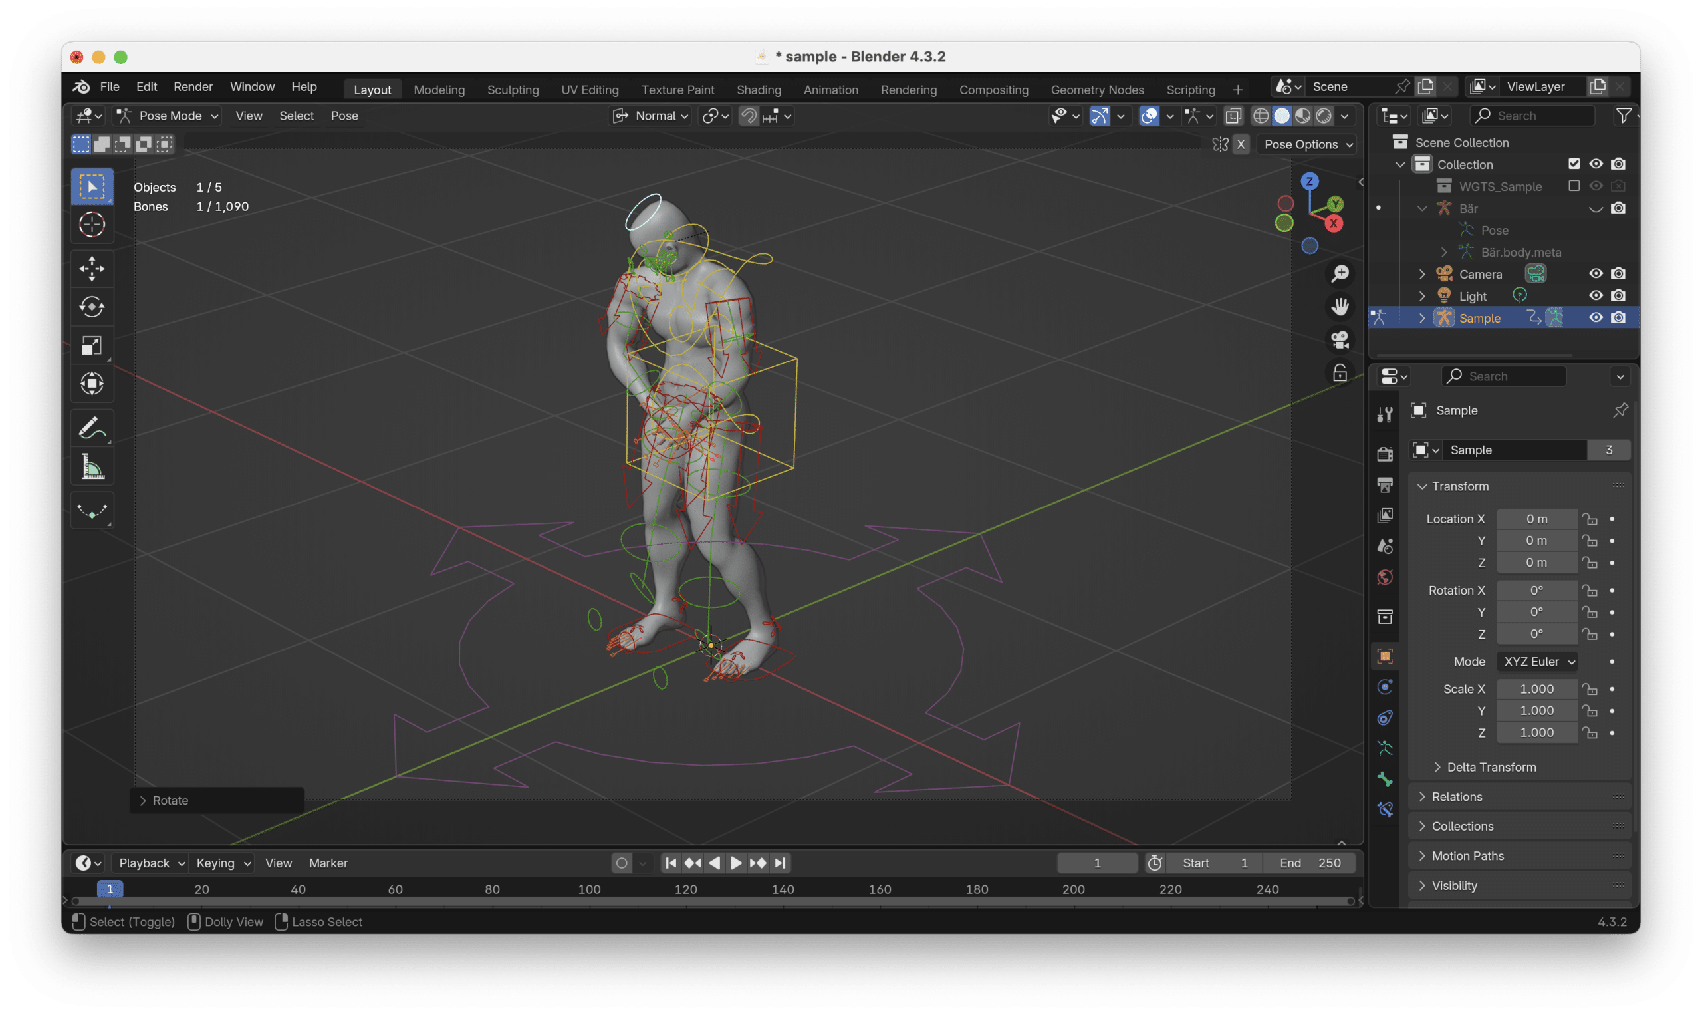1702x1015 pixels.
Task: Hide the Camera object in viewport
Action: (1596, 273)
